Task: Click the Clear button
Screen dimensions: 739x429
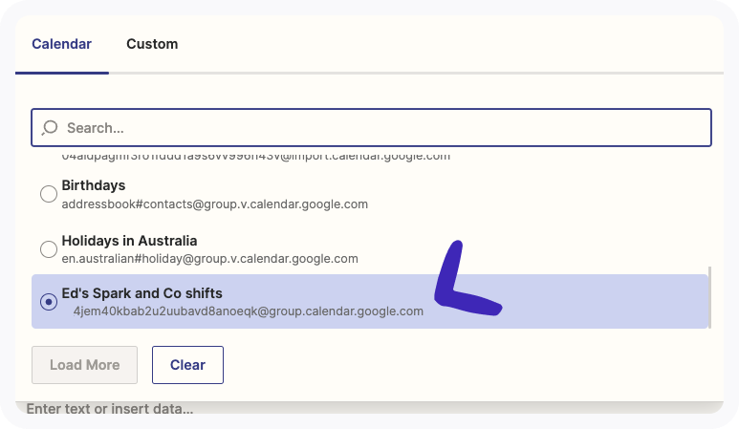Action: (x=187, y=365)
